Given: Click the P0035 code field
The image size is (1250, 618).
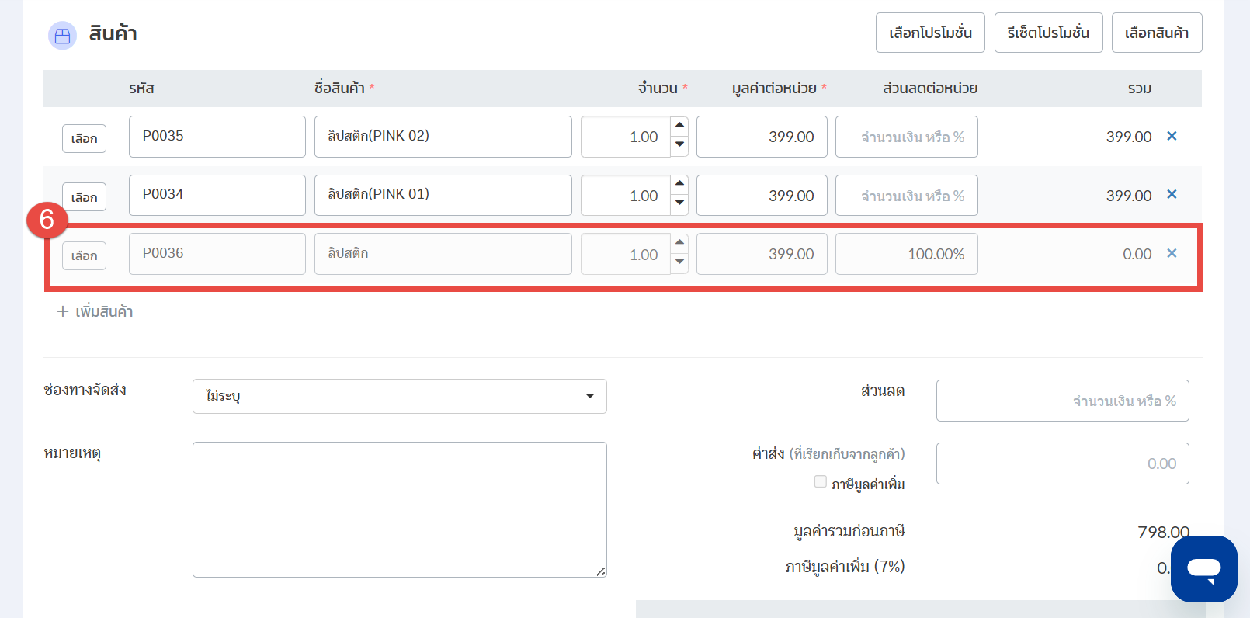Looking at the screenshot, I should tap(217, 137).
